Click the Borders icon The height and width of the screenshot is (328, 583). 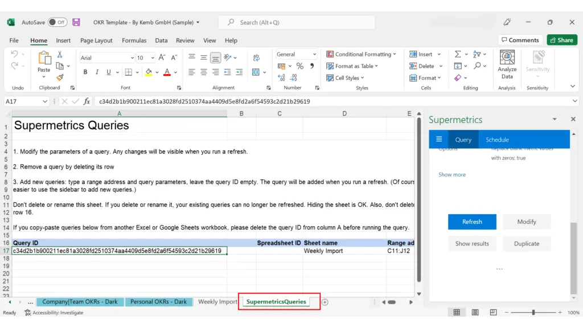pyautogui.click(x=128, y=72)
